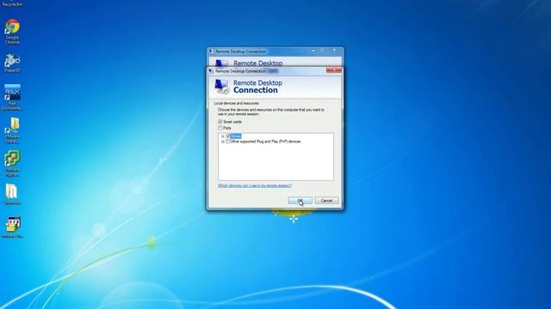Click the Cancel button
This screenshot has width=551, height=309.
coord(326,201)
